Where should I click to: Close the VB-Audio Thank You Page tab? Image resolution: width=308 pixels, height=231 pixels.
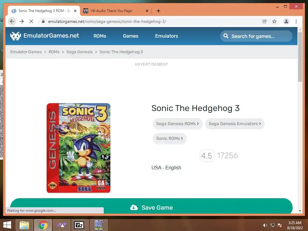(147, 11)
